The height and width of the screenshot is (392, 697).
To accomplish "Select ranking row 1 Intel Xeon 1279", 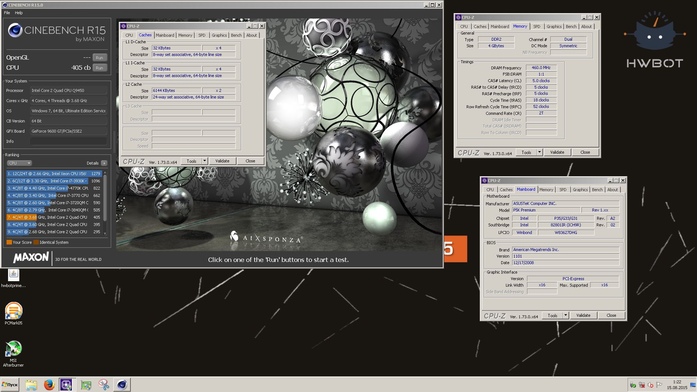I will tap(54, 174).
